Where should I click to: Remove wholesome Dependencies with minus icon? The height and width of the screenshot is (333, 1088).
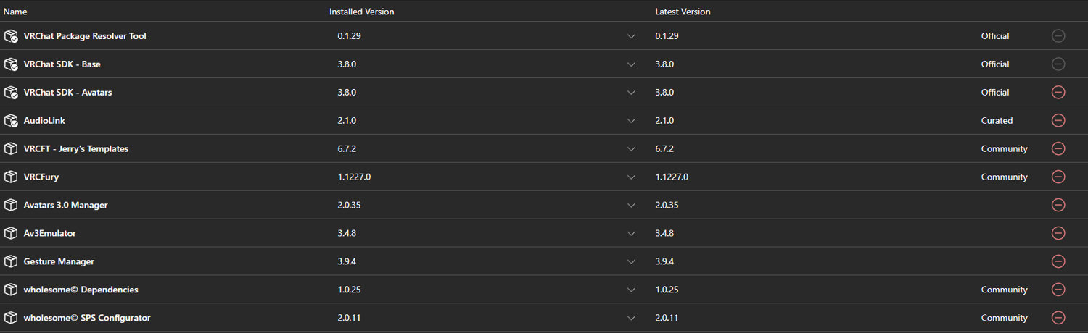[1058, 290]
